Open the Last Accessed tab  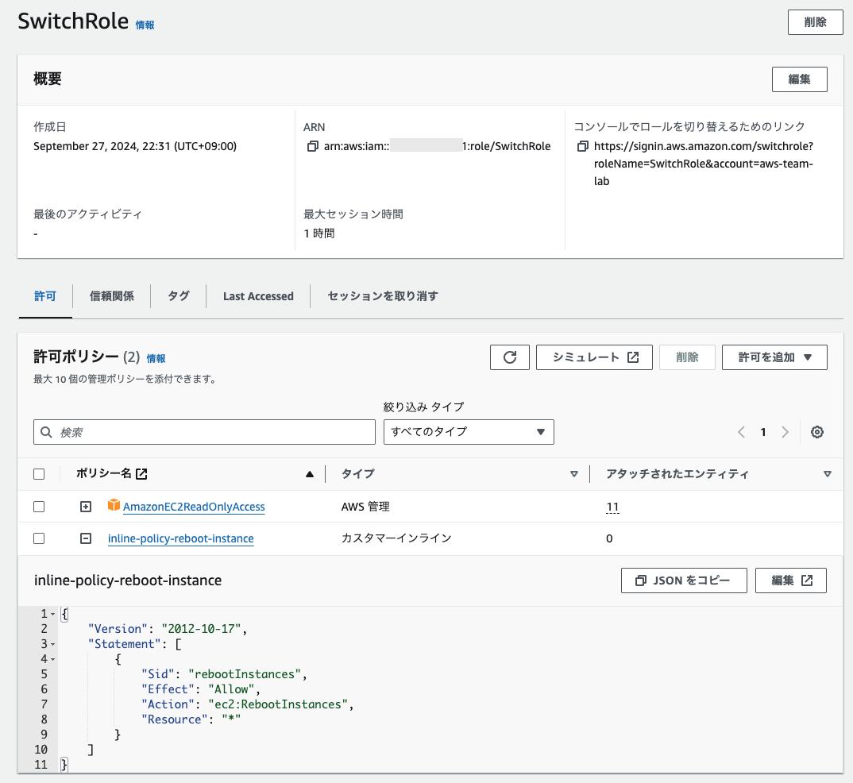point(258,296)
